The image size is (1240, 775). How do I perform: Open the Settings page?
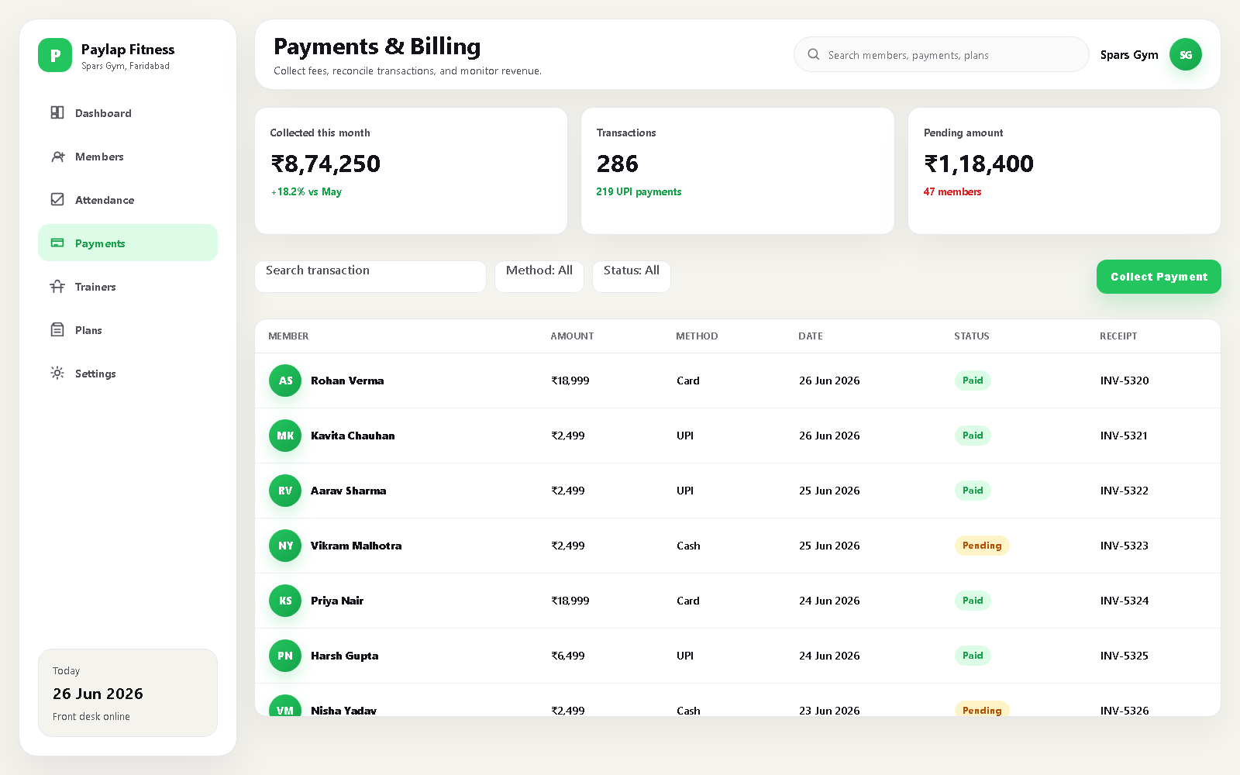[128, 373]
